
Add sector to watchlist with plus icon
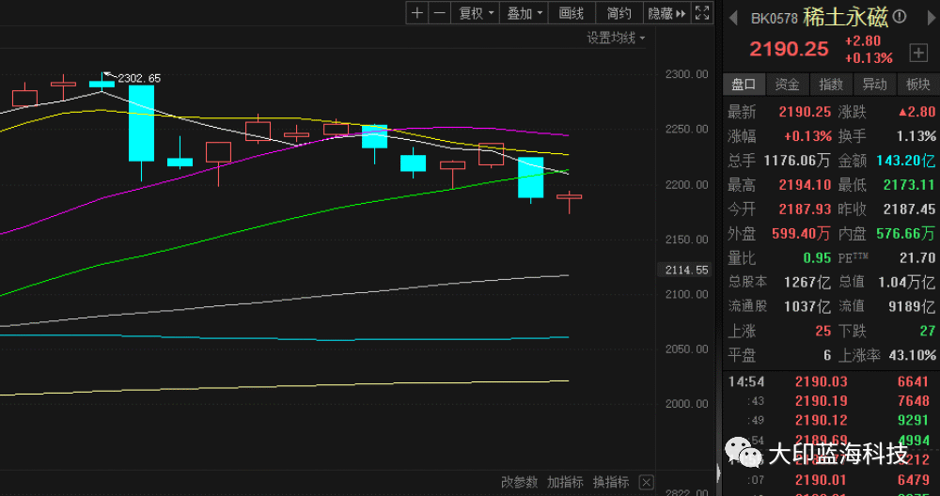pos(917,52)
